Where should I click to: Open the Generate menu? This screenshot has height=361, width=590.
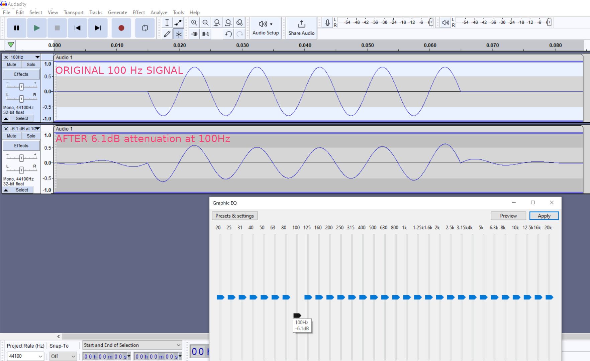[x=117, y=12]
